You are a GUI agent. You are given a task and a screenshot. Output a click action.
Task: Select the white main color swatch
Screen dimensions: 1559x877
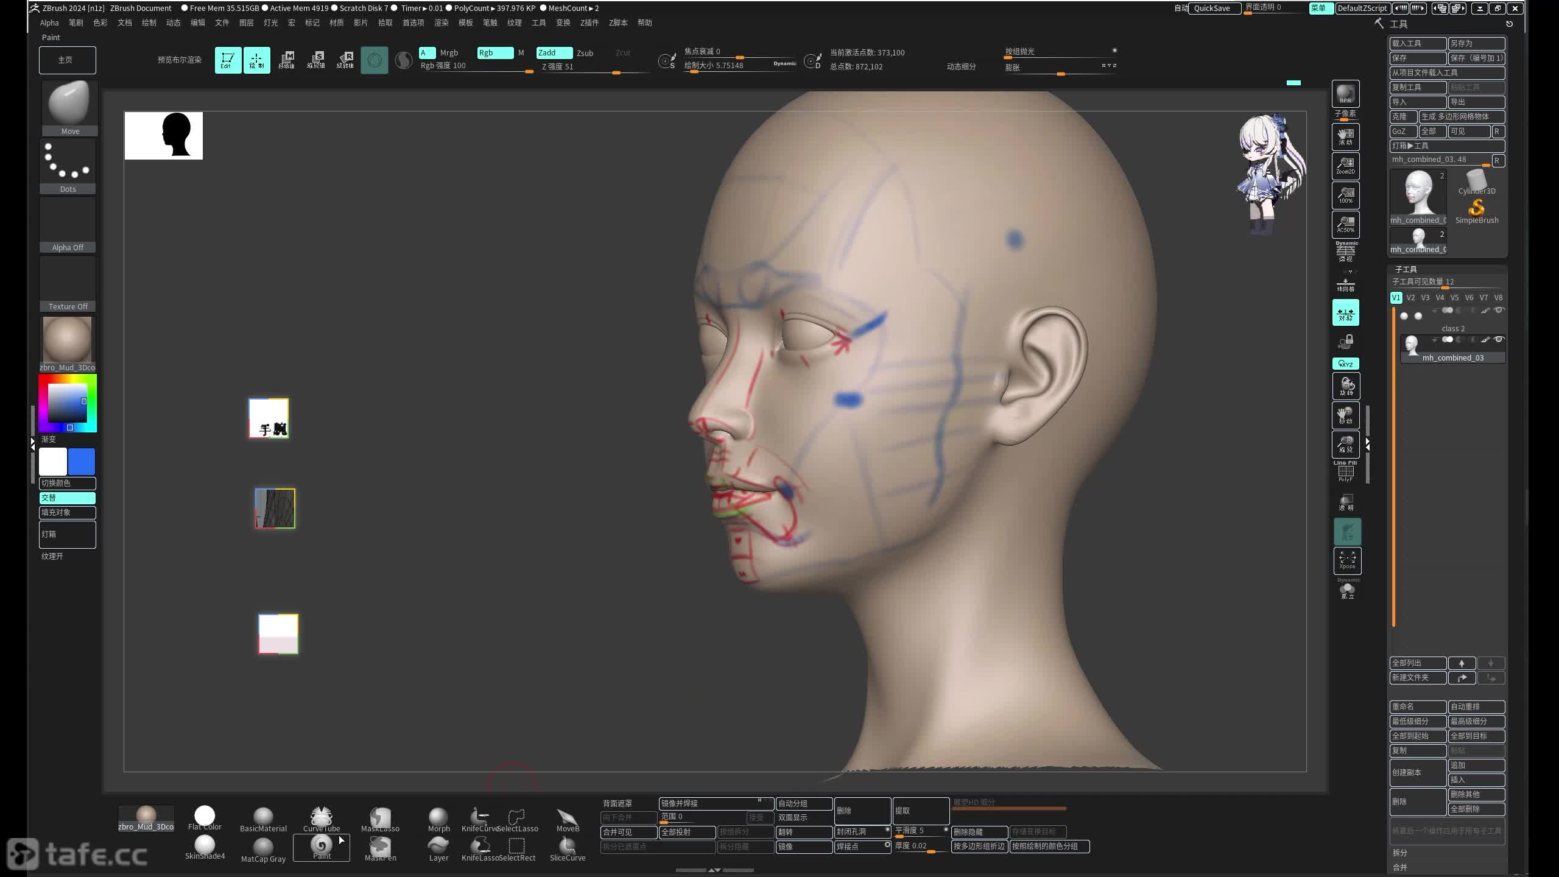click(x=53, y=462)
